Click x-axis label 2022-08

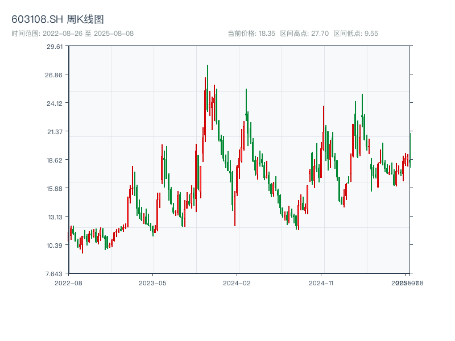68,283
